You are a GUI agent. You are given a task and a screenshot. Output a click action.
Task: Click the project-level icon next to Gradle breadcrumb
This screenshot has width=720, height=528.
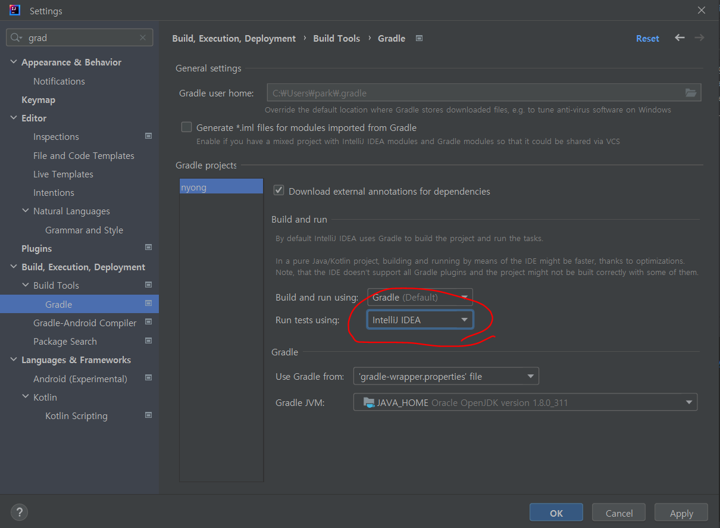[x=419, y=38]
